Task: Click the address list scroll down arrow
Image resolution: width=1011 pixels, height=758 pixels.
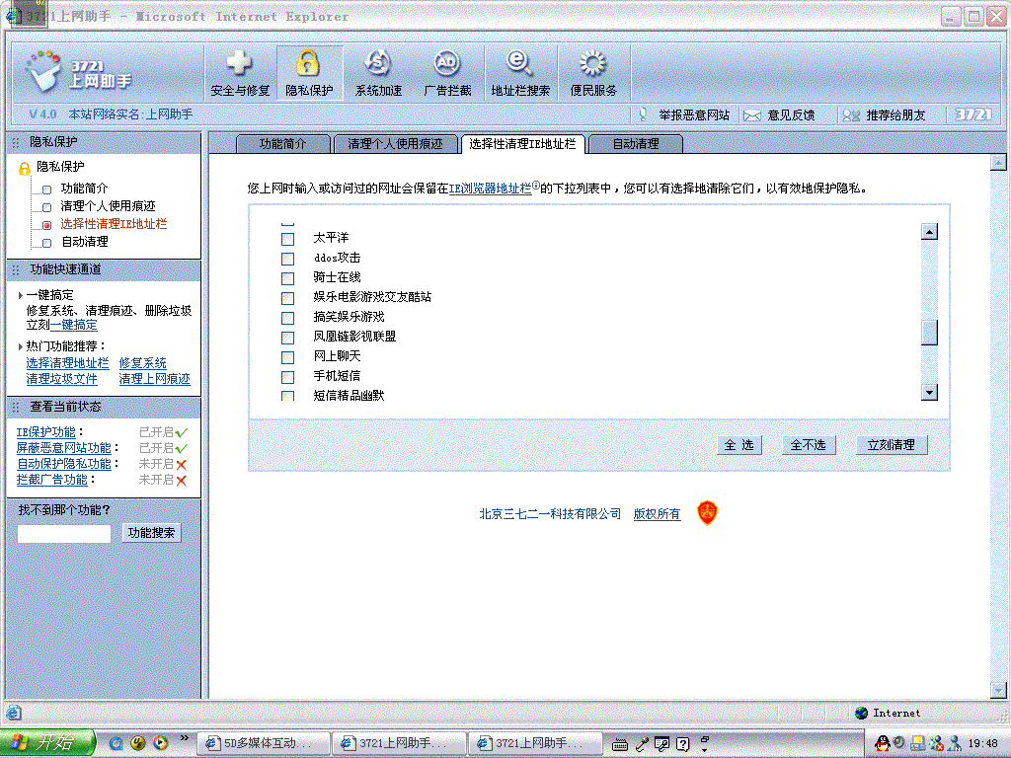Action: click(x=929, y=392)
